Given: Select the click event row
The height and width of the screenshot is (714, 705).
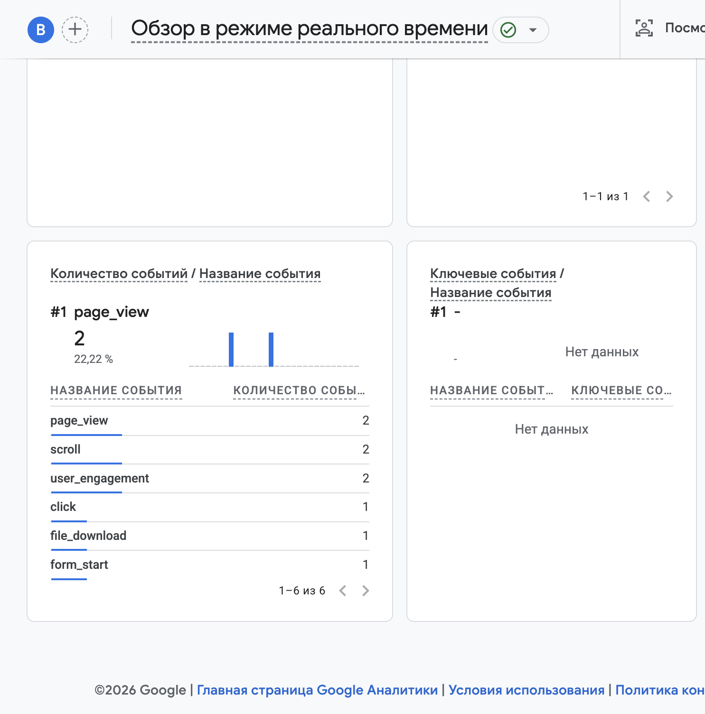Looking at the screenshot, I should (210, 507).
